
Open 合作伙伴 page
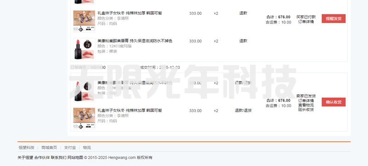[42, 158]
